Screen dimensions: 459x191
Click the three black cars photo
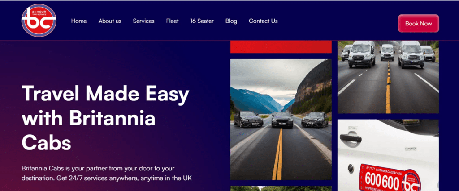click(281, 120)
